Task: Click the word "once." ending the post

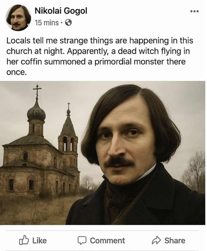Action: (x=16, y=73)
